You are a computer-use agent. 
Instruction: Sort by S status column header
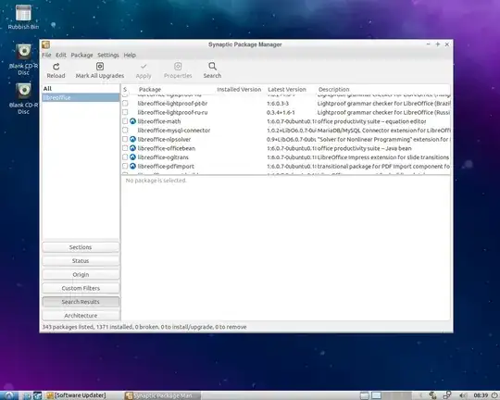click(125, 89)
